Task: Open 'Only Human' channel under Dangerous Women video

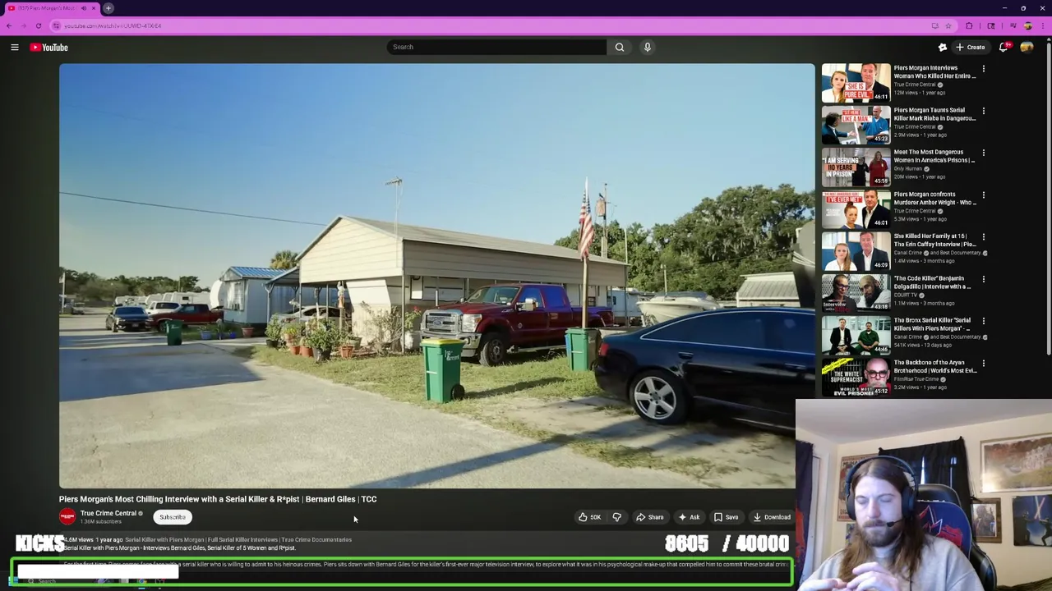Action: pyautogui.click(x=908, y=168)
